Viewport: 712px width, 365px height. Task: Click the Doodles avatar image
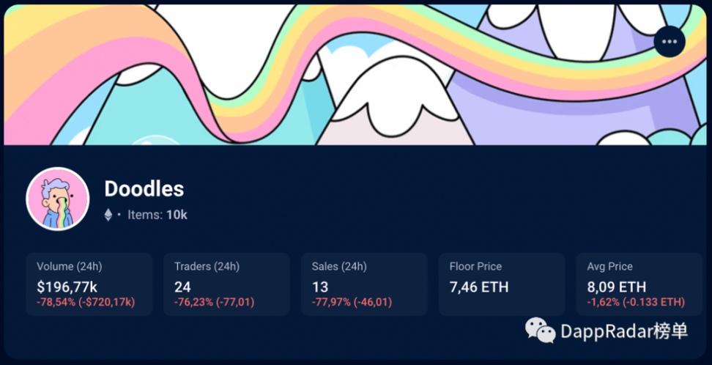coord(58,199)
